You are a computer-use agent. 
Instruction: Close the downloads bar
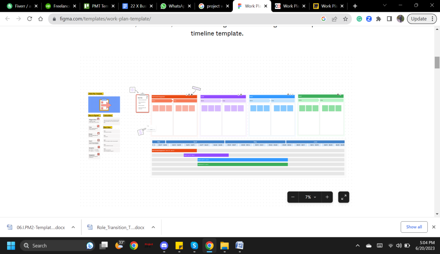click(x=434, y=227)
